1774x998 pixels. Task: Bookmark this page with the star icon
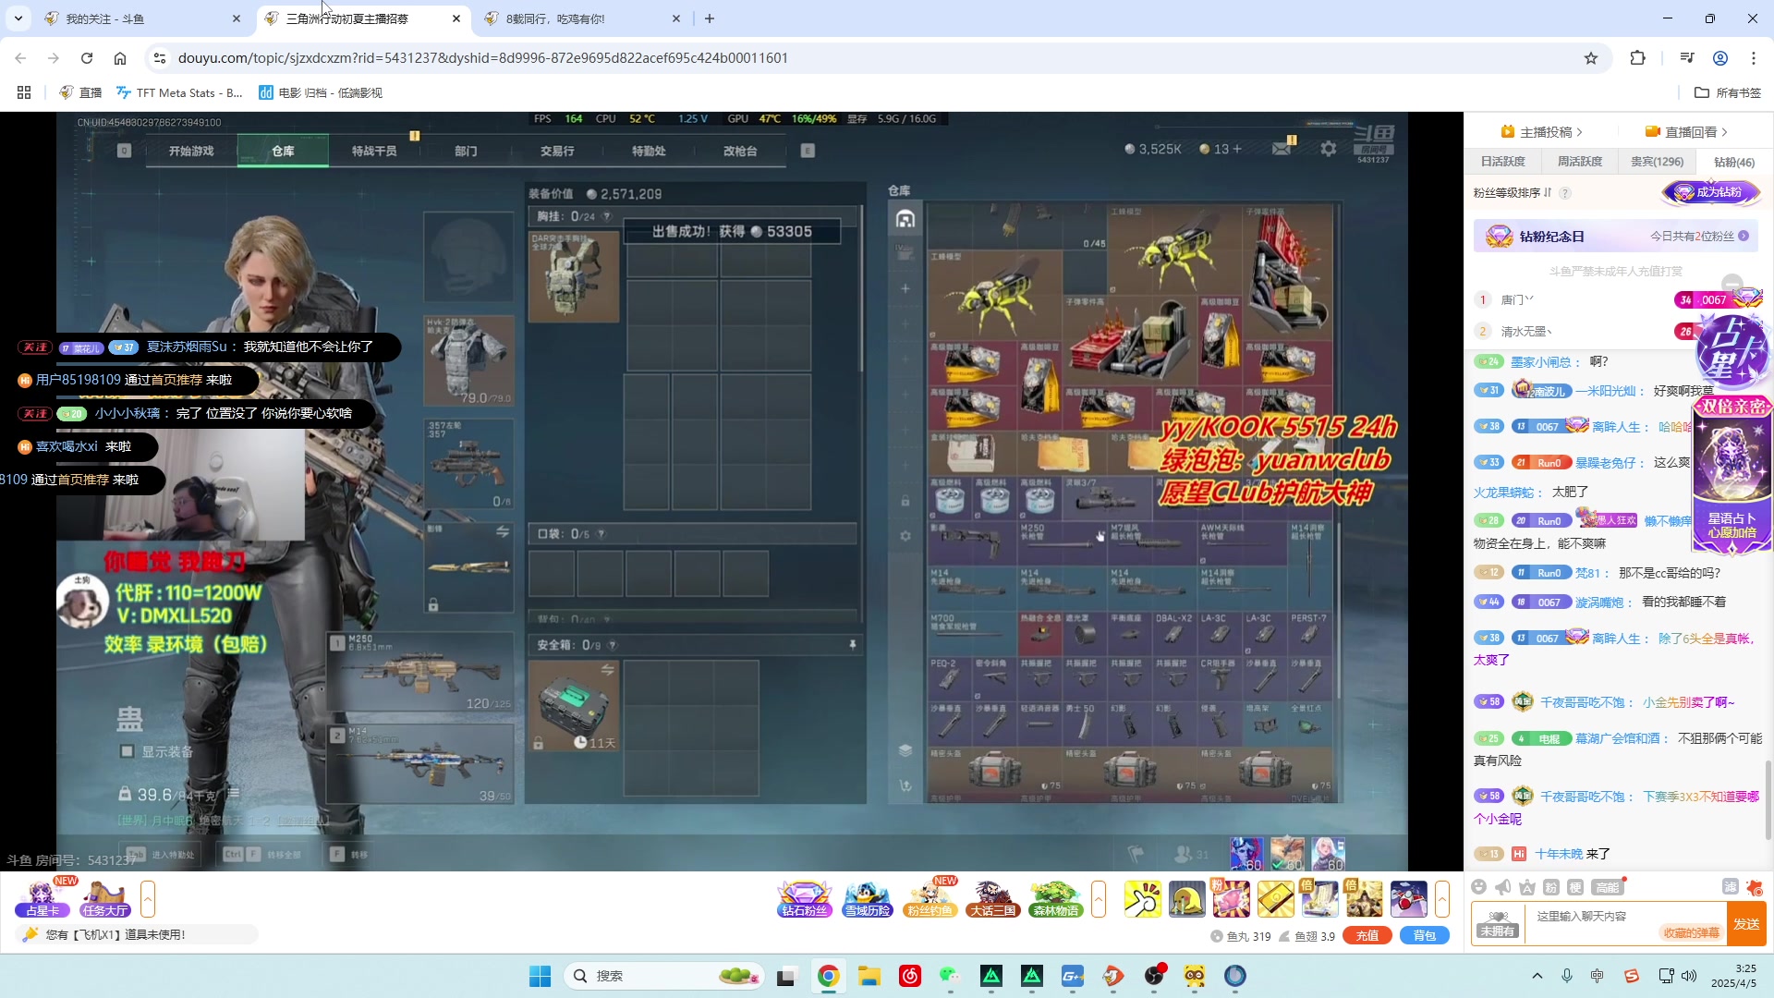click(x=1591, y=58)
